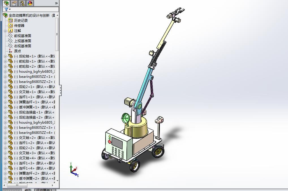
Task: Click the bearingB6805ZZ<3> part icon
Action: click(x=10, y=127)
